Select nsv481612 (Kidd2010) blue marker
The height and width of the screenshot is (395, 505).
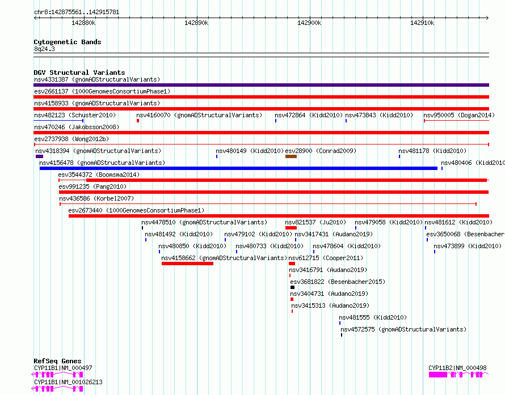click(x=426, y=228)
